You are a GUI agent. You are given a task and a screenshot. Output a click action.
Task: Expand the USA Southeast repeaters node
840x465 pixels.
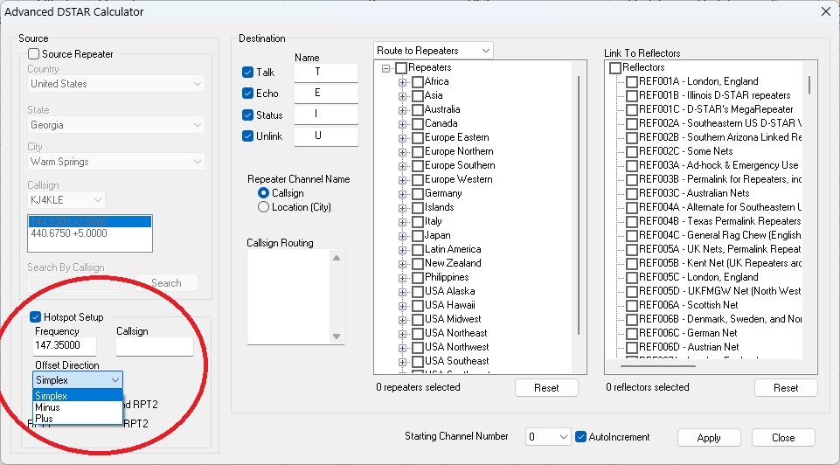coord(402,362)
